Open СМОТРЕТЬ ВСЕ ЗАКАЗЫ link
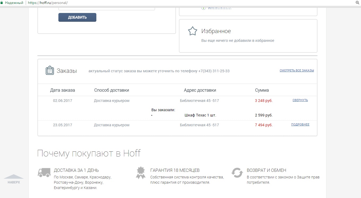Screen dimensions: 361x198 [x=297, y=71]
